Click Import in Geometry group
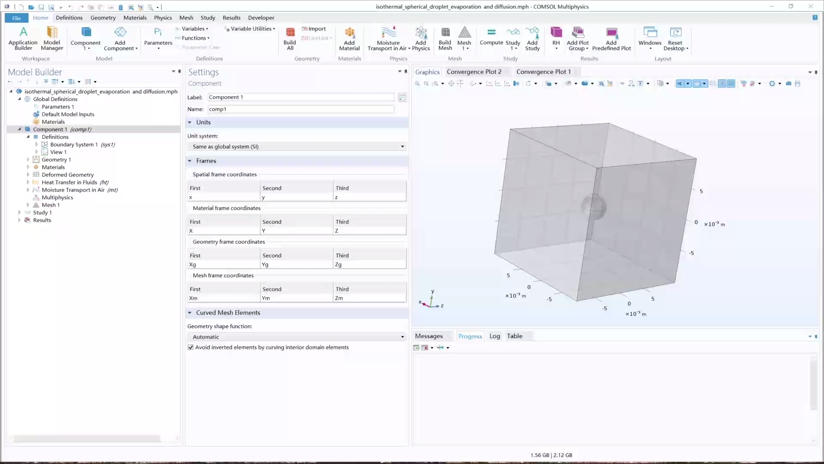 coord(314,29)
